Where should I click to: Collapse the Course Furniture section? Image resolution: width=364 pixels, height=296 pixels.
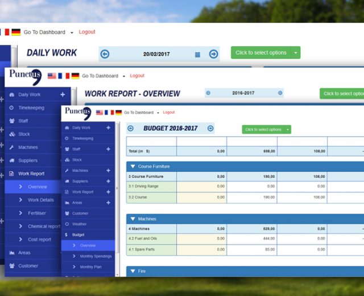tap(133, 167)
